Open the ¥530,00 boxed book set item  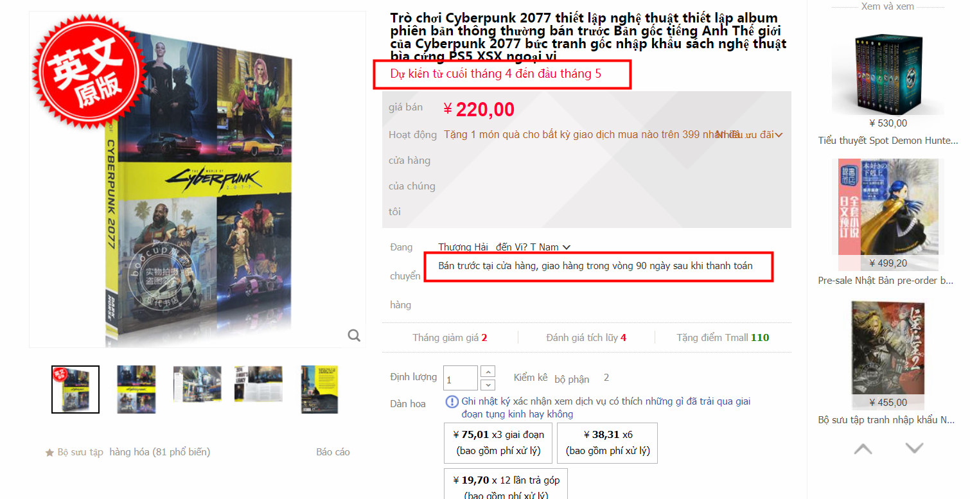888,74
